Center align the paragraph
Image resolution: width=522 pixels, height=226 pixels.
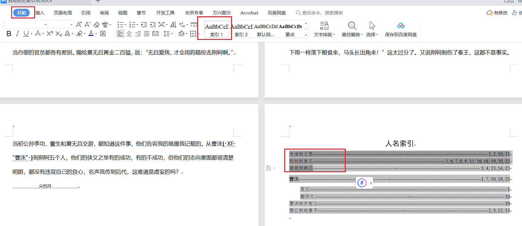tap(129, 34)
